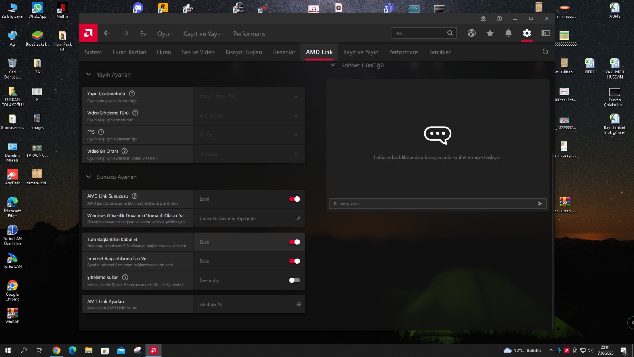Image resolution: width=634 pixels, height=357 pixels.
Task: Open notifications bell icon
Action: (508, 33)
